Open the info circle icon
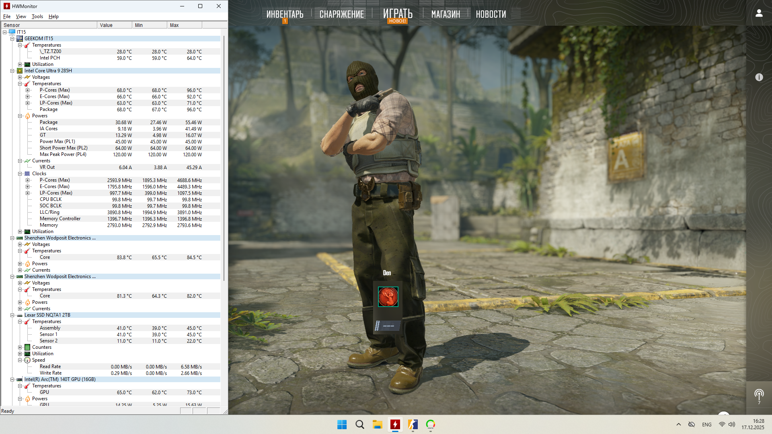Viewport: 772px width, 434px height. coord(759,77)
